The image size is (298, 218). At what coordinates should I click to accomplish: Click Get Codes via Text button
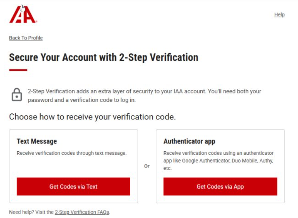pos(73,186)
